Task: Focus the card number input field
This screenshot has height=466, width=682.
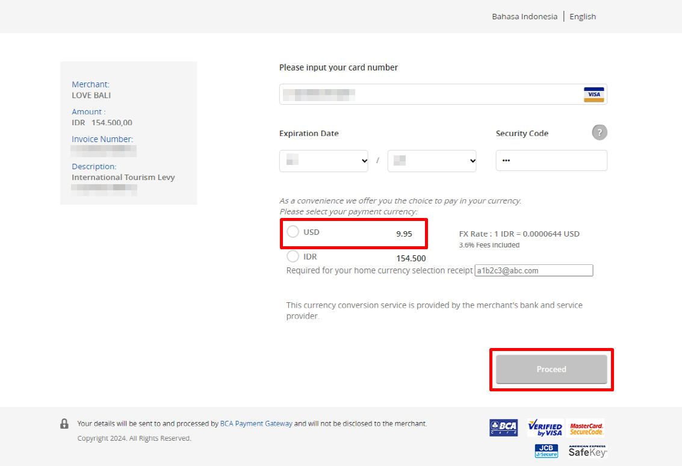Action: 443,95
